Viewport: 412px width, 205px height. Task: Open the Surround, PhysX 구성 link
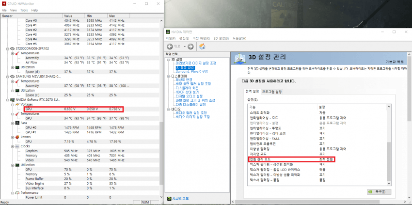[x=192, y=72]
